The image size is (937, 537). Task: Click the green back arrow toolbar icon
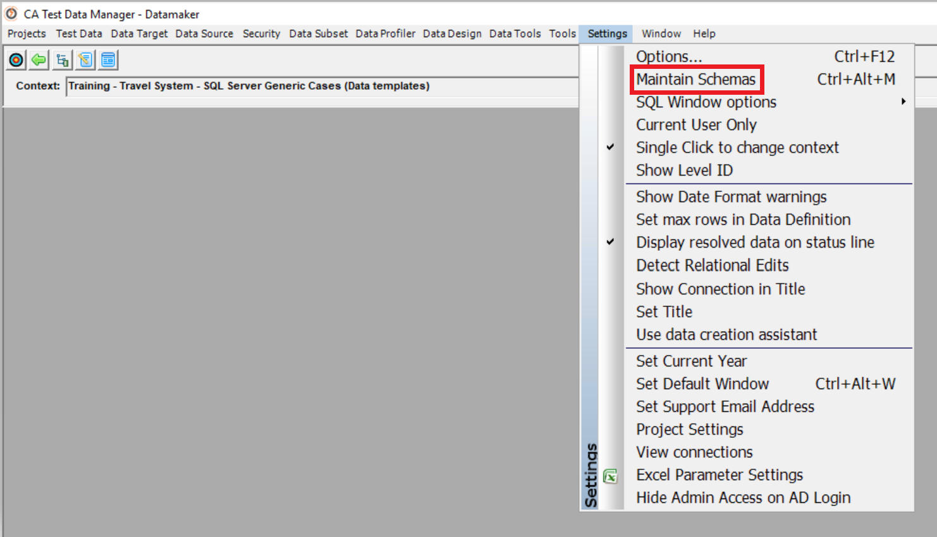[x=39, y=60]
